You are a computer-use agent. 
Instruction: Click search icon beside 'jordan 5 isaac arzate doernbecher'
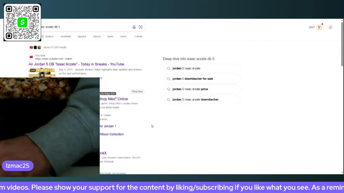coord(169,100)
